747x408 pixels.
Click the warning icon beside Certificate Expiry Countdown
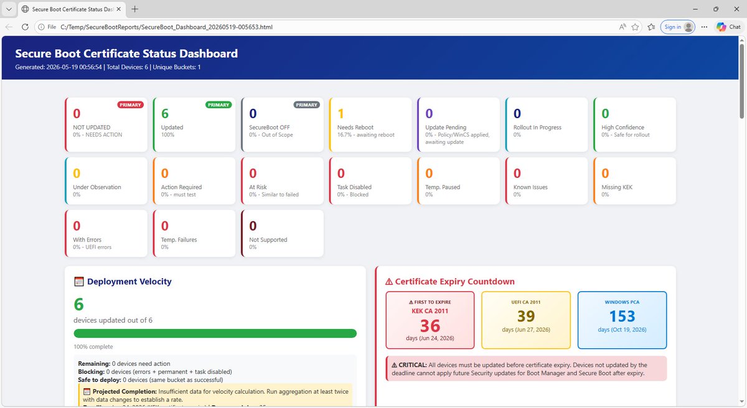389,282
